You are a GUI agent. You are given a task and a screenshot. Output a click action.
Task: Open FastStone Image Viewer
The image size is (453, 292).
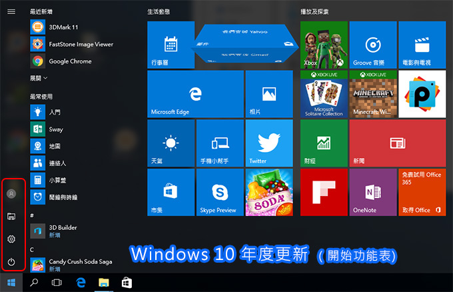[x=72, y=44]
